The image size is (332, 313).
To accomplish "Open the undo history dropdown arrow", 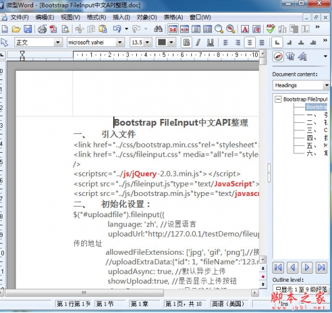I will [126, 29].
